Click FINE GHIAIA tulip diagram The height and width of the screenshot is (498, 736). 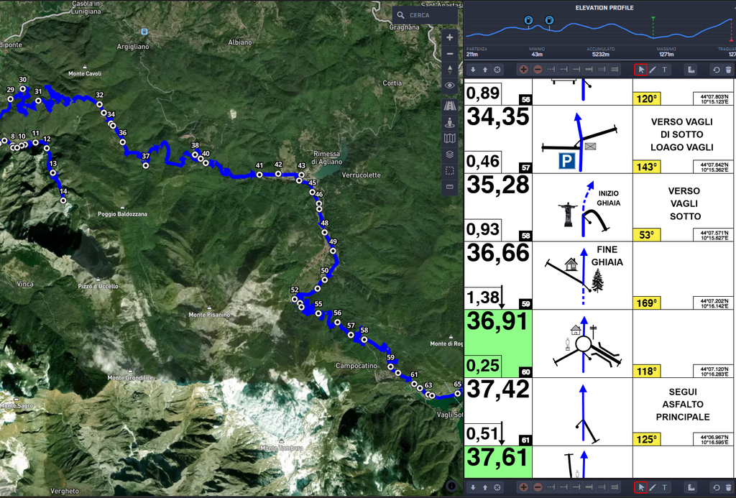coord(582,275)
